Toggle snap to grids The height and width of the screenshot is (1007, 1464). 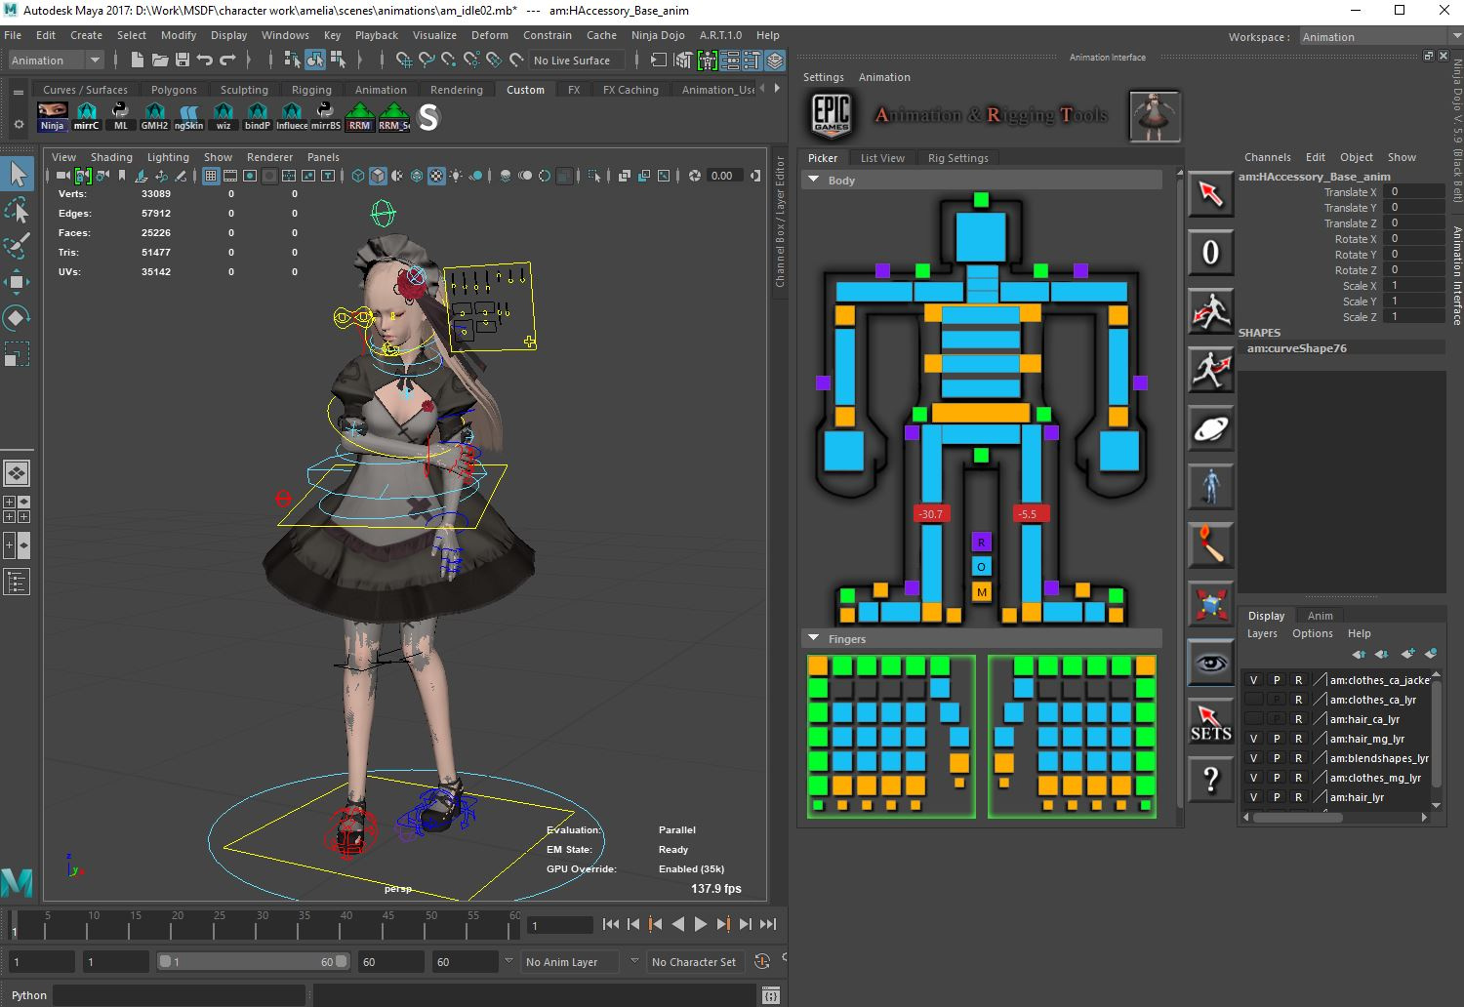tap(403, 60)
